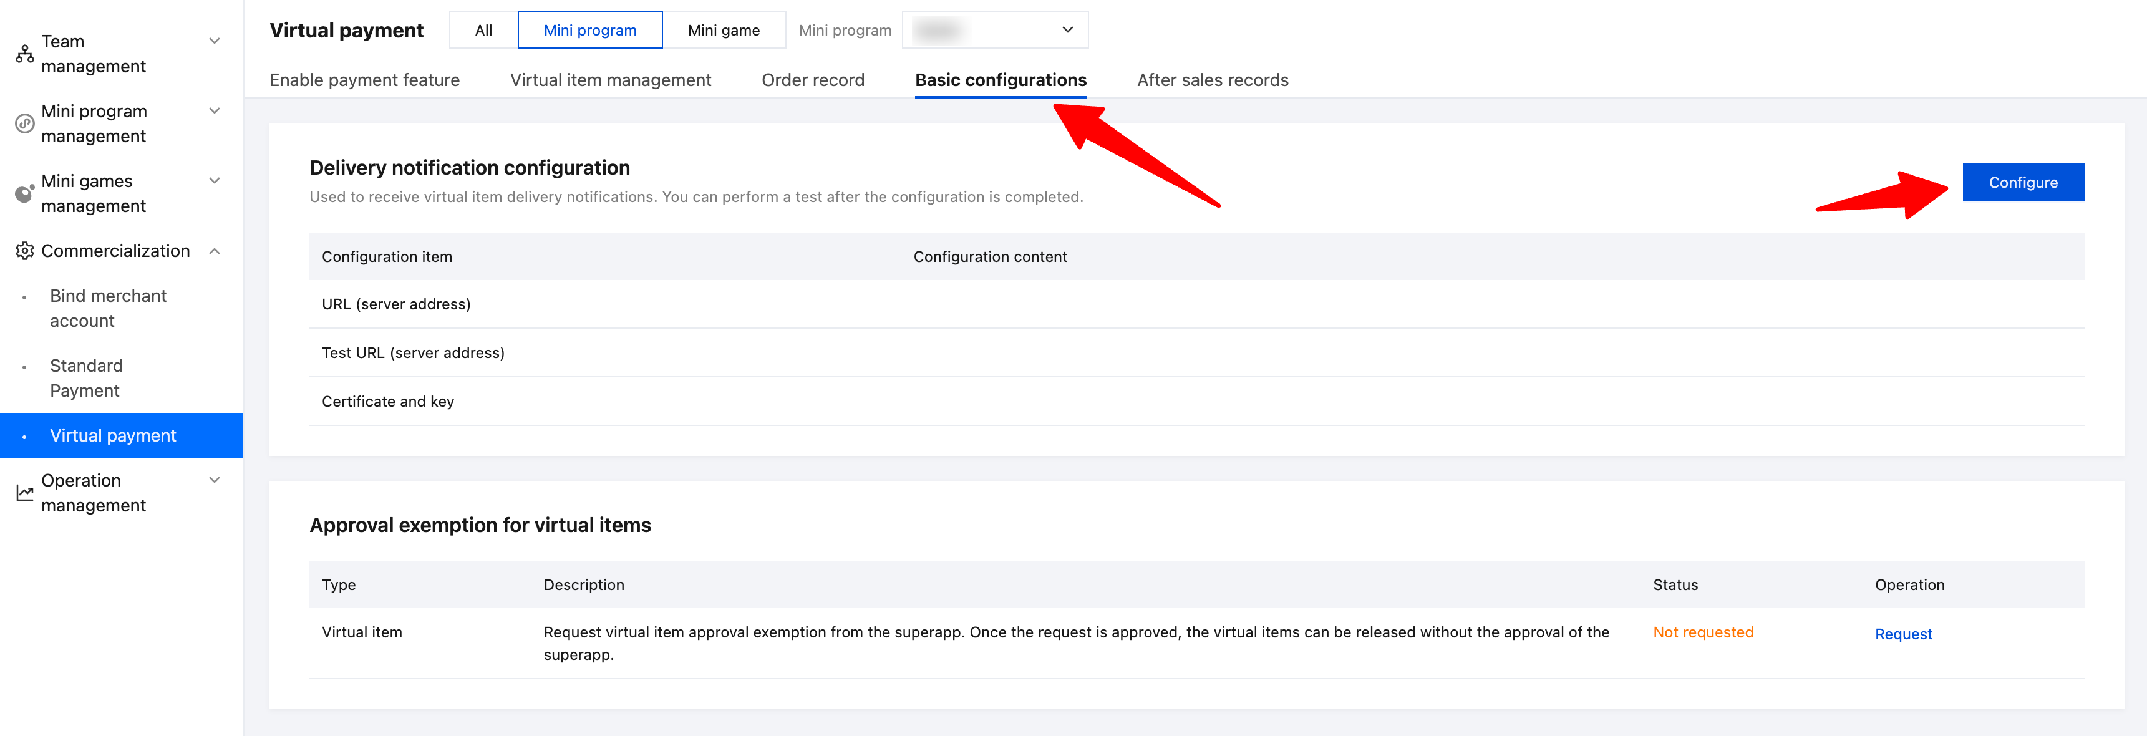Go to the After sales records tab
Image resolution: width=2147 pixels, height=736 pixels.
tap(1212, 80)
